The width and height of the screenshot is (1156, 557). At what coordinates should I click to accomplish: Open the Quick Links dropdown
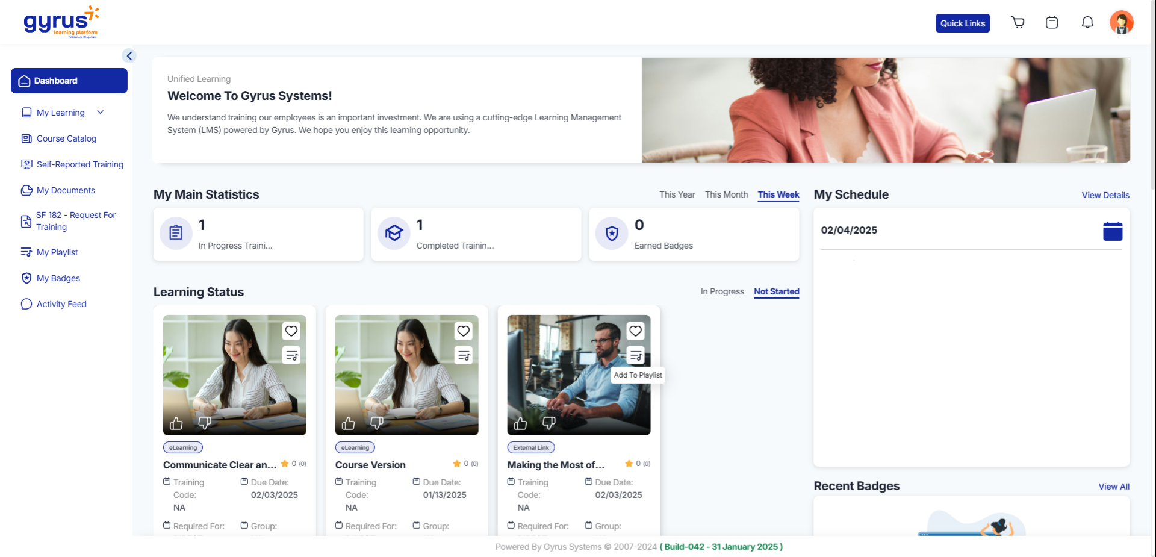point(962,23)
